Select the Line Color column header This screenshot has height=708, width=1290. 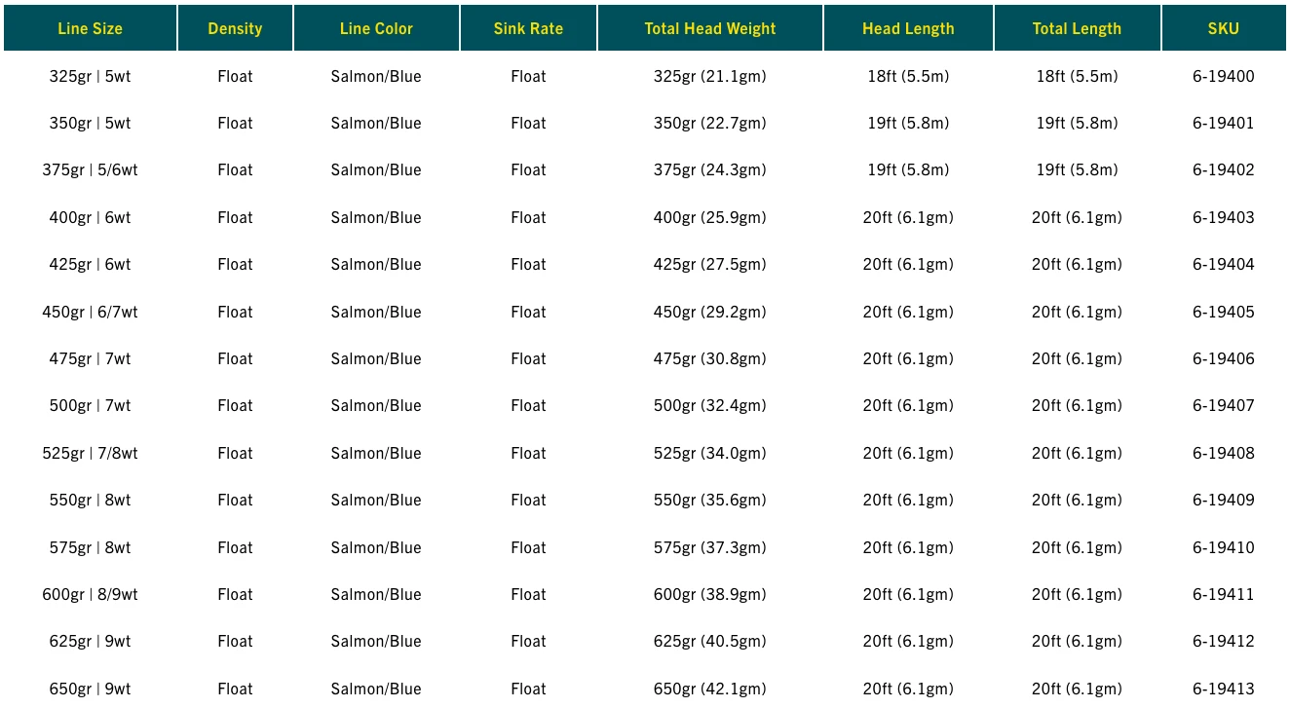pos(376,28)
